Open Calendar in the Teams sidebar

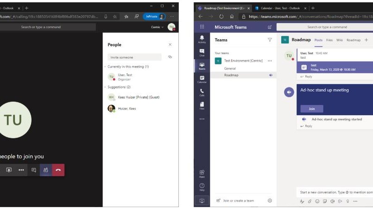(x=202, y=79)
